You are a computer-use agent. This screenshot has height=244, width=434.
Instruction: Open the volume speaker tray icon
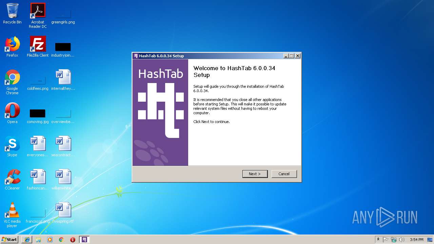[402, 240]
